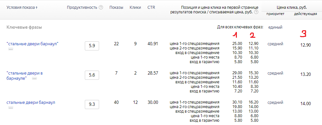The height and width of the screenshot is (125, 322).
Task: Select productivity value 5.6 box
Action: [92, 75]
